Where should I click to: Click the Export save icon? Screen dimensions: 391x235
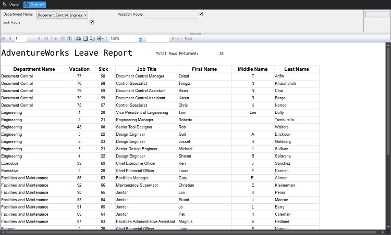coord(100,38)
